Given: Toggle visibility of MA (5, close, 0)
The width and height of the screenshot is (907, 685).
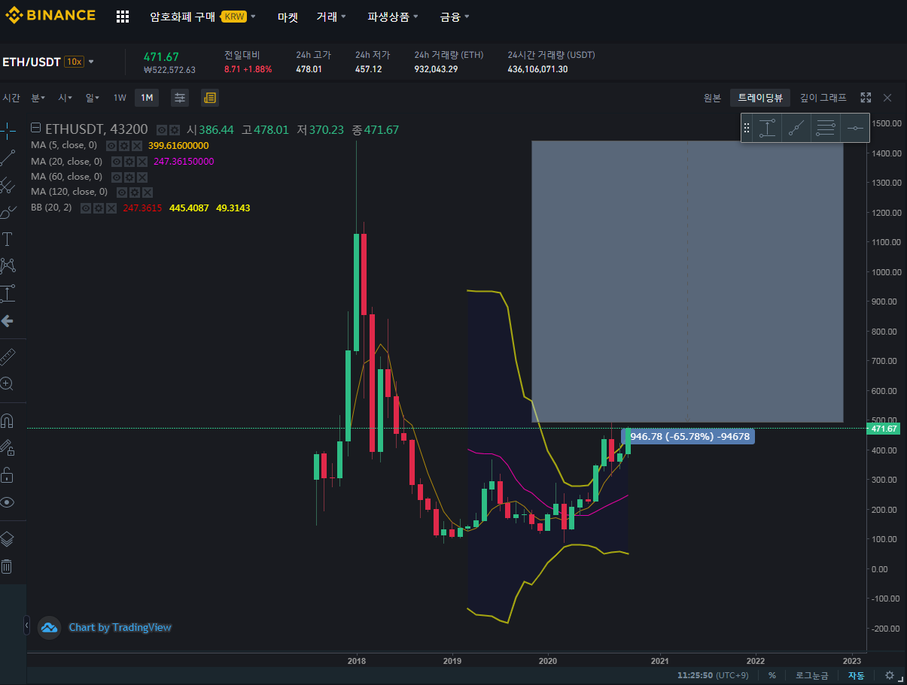Looking at the screenshot, I should [111, 146].
